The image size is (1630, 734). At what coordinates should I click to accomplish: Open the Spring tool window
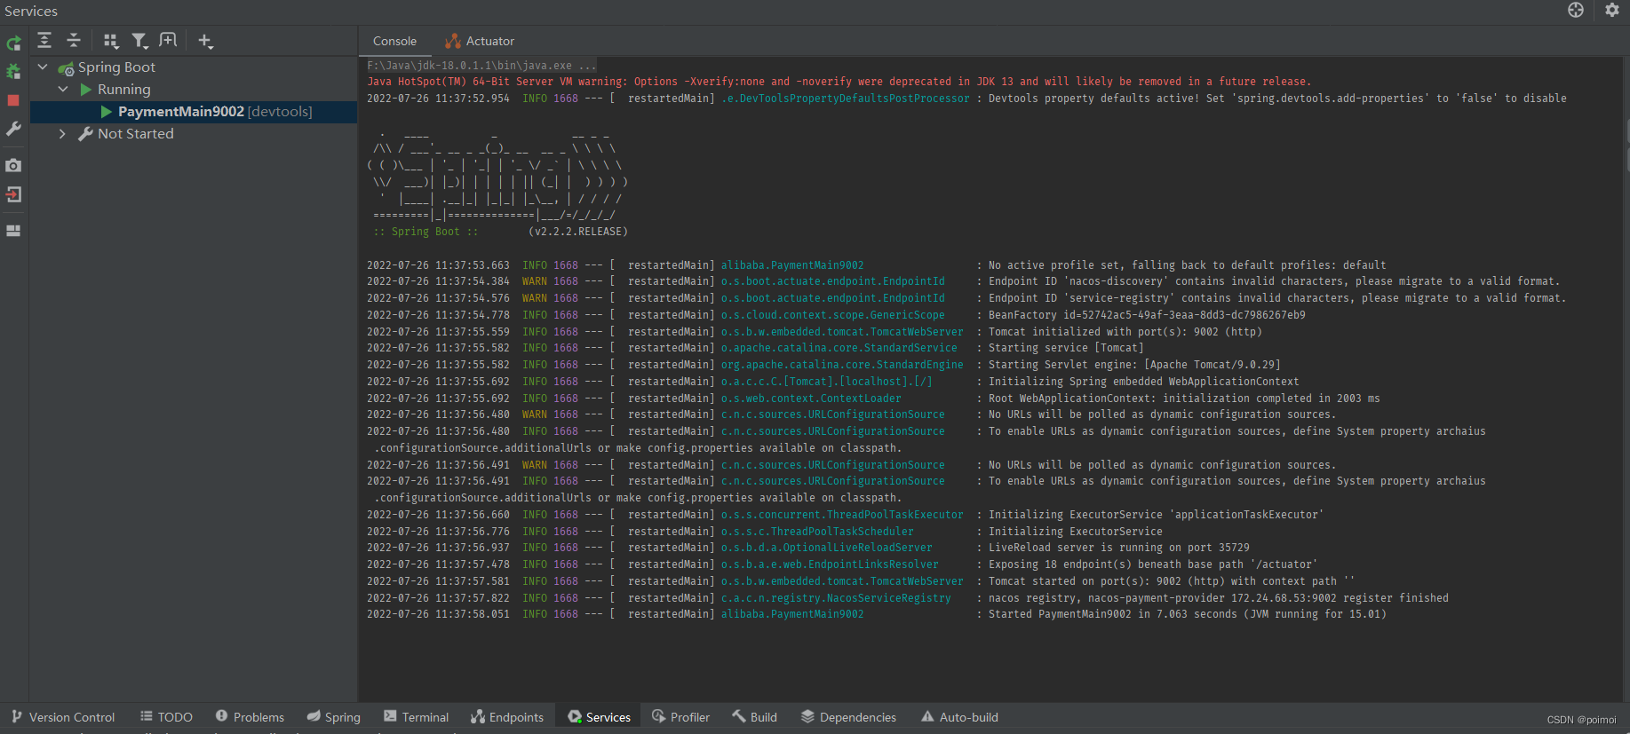click(334, 717)
